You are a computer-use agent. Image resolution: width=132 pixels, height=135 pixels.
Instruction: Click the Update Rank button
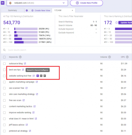click(125, 23)
